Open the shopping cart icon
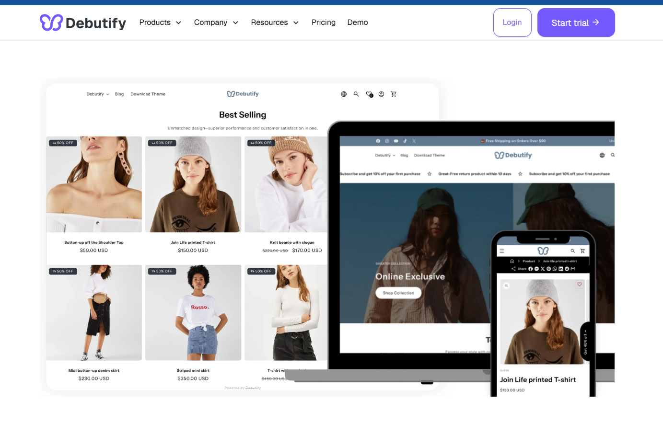Image resolution: width=663 pixels, height=423 pixels. click(394, 94)
